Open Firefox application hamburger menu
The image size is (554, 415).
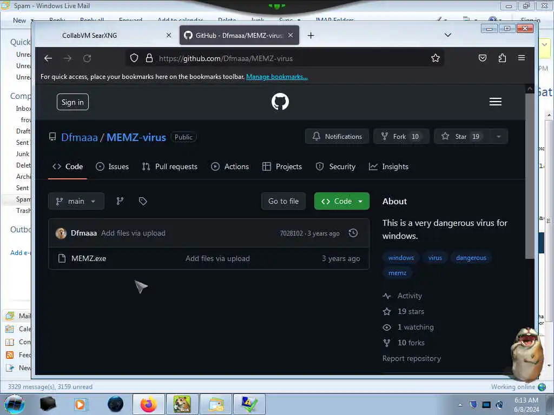tap(522, 58)
